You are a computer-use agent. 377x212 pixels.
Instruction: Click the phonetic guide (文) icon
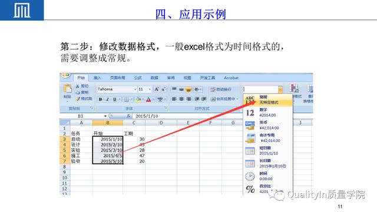pos(160,100)
